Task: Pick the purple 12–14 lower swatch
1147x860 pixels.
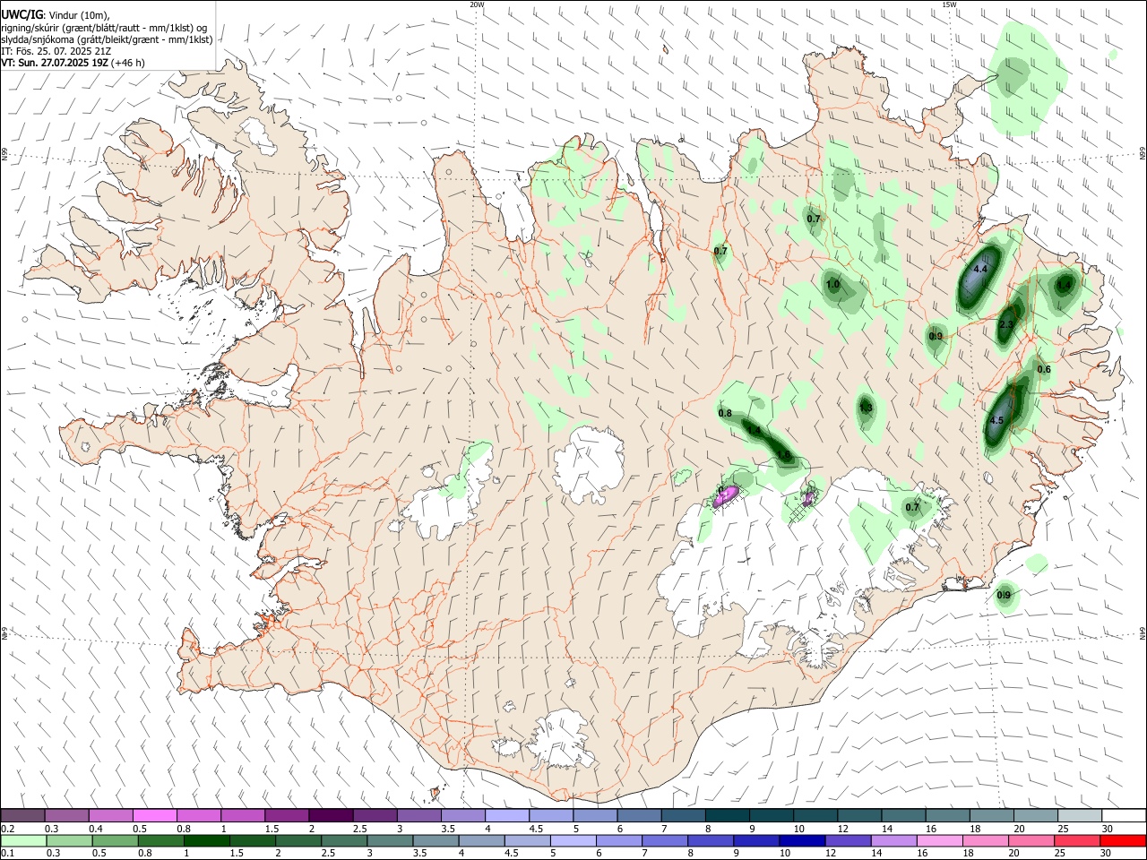Action: (x=848, y=840)
